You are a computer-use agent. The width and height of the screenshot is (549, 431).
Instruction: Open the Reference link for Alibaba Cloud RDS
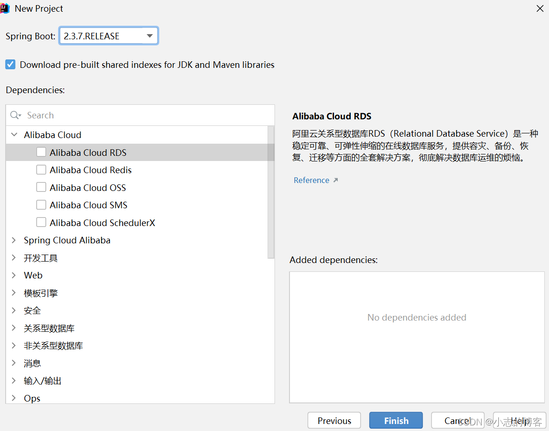[x=312, y=180]
